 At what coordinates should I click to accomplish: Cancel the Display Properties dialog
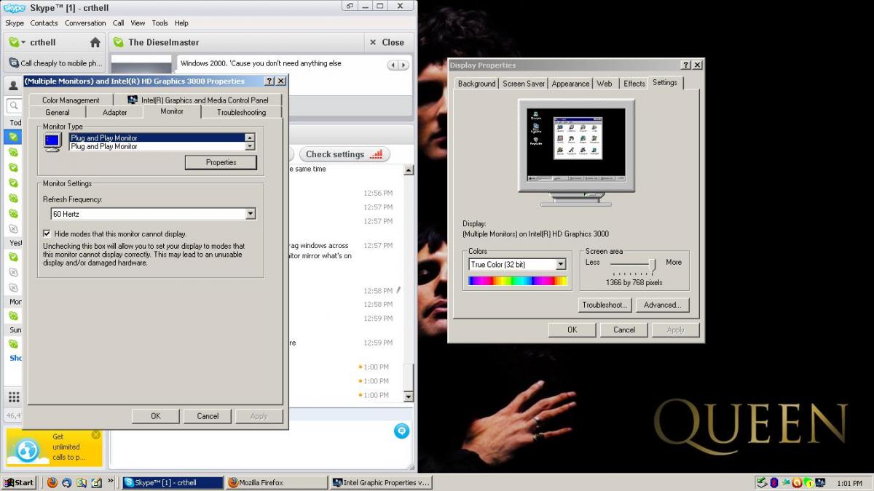pos(624,330)
